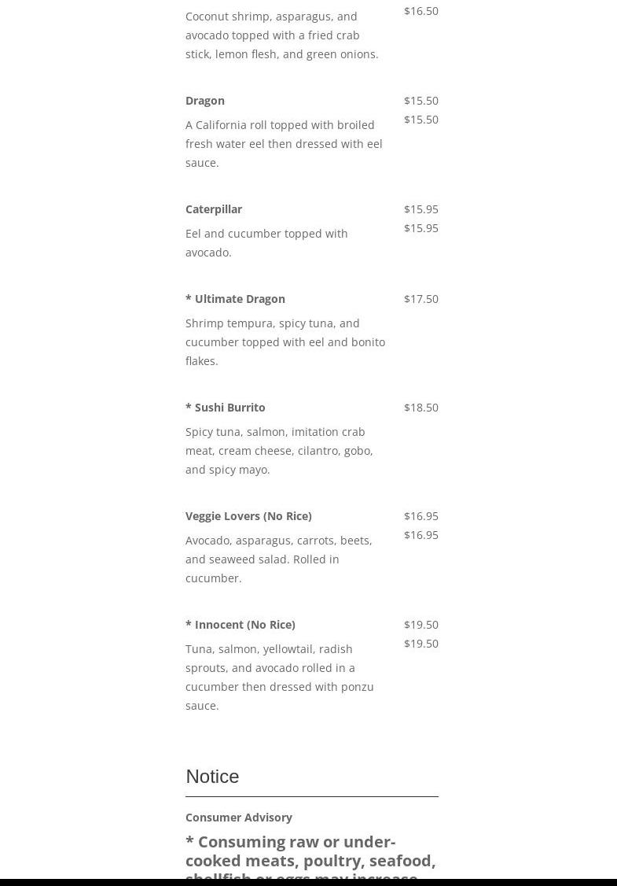Choose the Sushi Burrito item title
The height and width of the screenshot is (886, 617).
(226, 407)
